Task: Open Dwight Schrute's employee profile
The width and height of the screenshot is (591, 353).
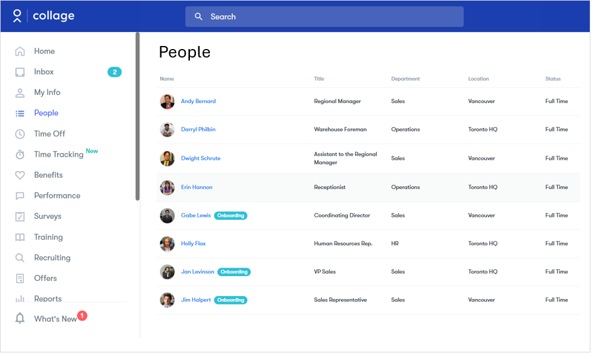Action: point(200,158)
